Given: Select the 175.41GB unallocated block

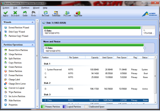Looking at the screenshot, I should tap(148, 31).
